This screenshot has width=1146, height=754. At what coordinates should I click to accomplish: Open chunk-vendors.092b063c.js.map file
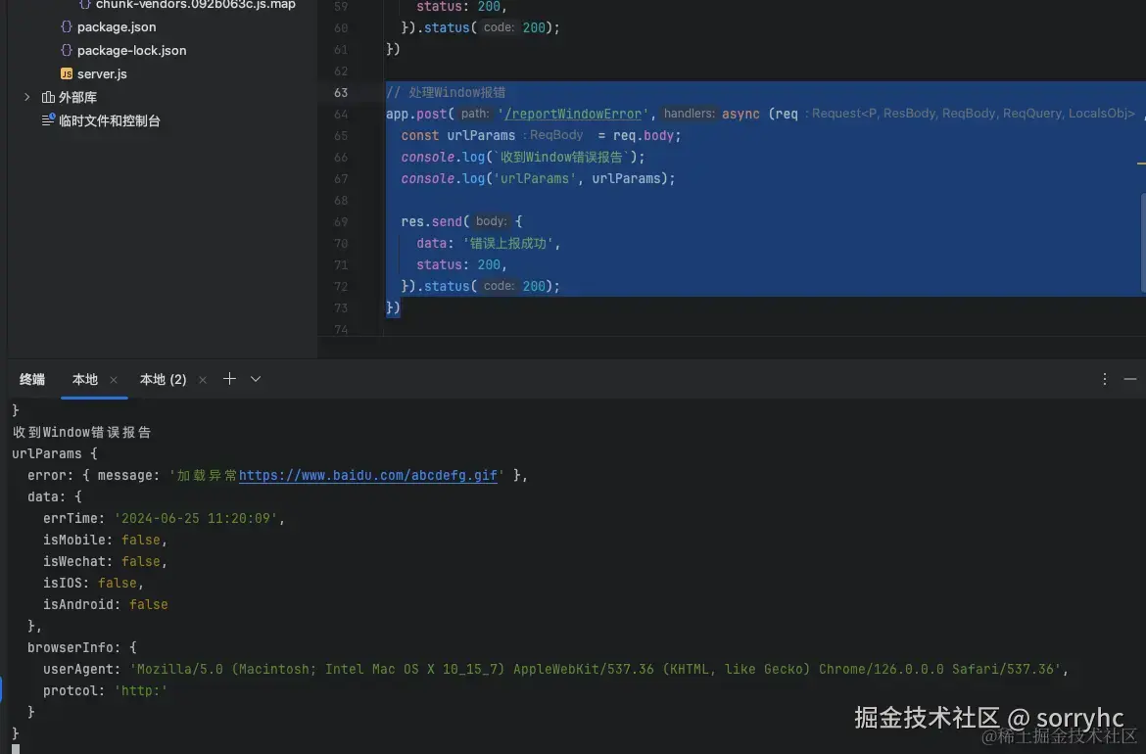coord(195,4)
